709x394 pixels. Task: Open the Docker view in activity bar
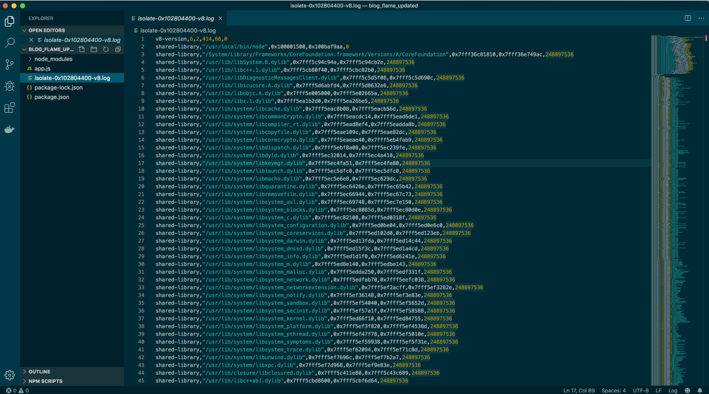click(10, 130)
